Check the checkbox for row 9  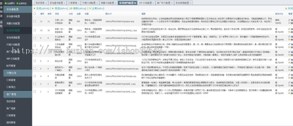coord(35,38)
